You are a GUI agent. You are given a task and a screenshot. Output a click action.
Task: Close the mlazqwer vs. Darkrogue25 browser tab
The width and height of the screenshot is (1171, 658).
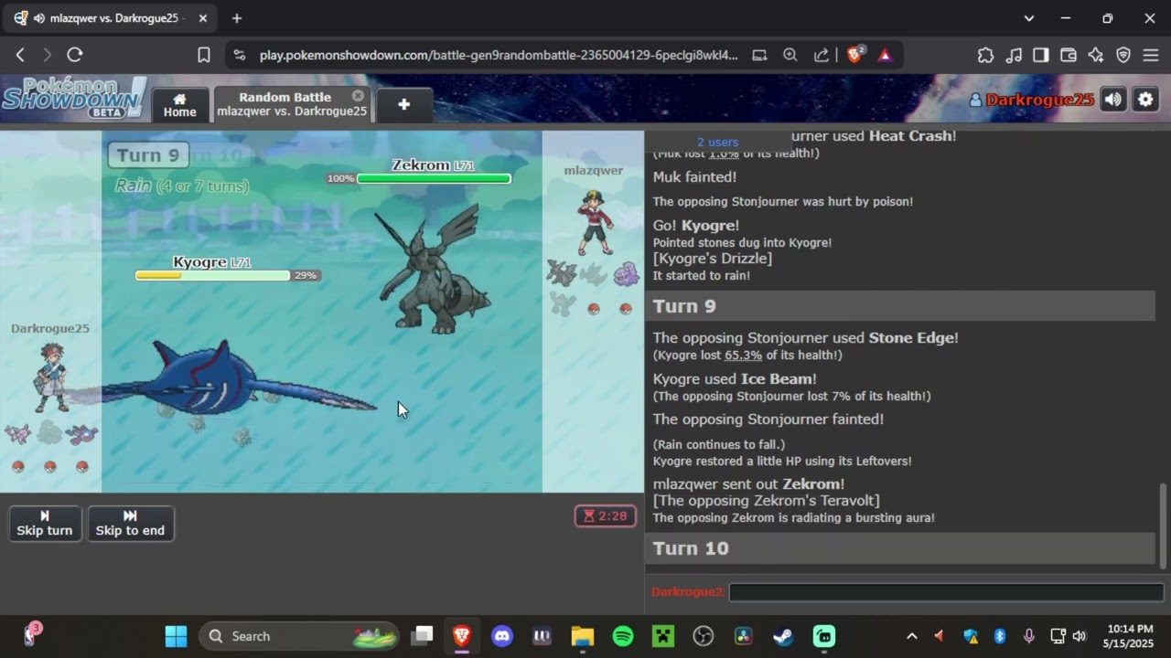click(x=202, y=18)
